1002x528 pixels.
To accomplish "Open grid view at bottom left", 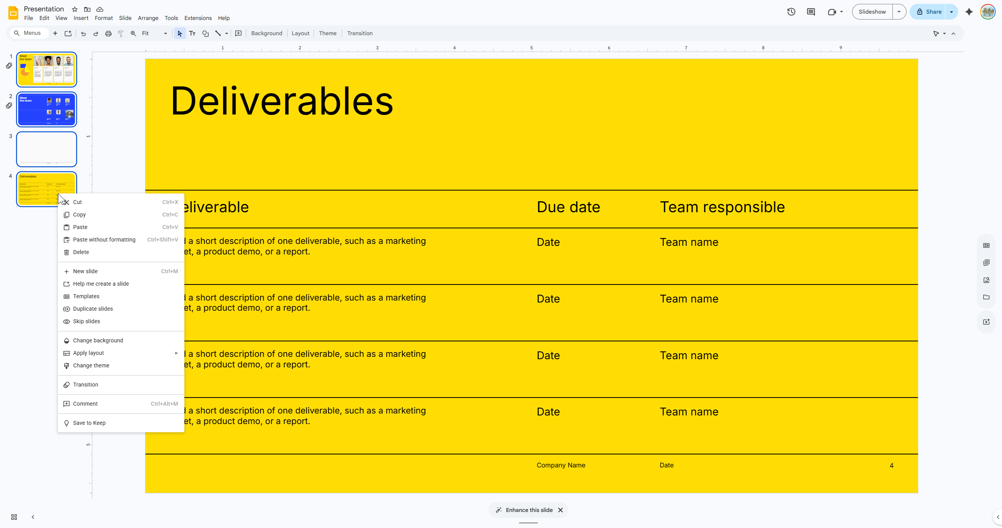I will (x=14, y=517).
